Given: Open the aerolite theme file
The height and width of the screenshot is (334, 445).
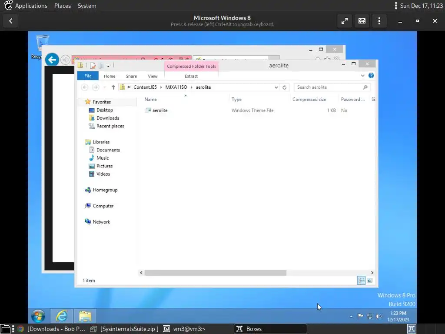Looking at the screenshot, I should [160, 110].
